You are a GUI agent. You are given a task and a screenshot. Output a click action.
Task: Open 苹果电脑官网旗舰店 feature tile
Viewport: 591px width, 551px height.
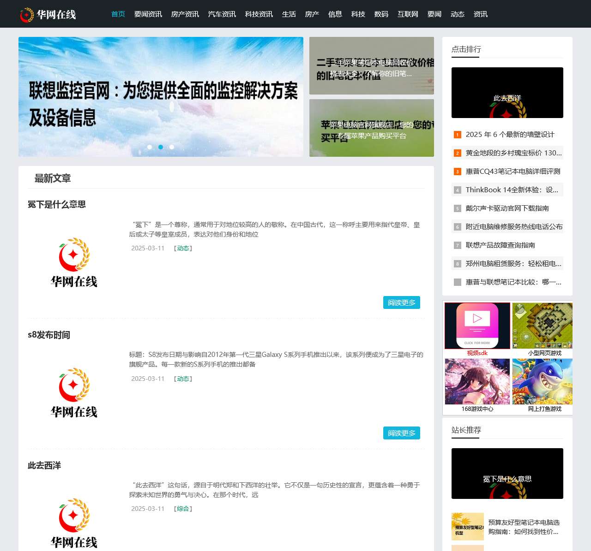tap(372, 128)
